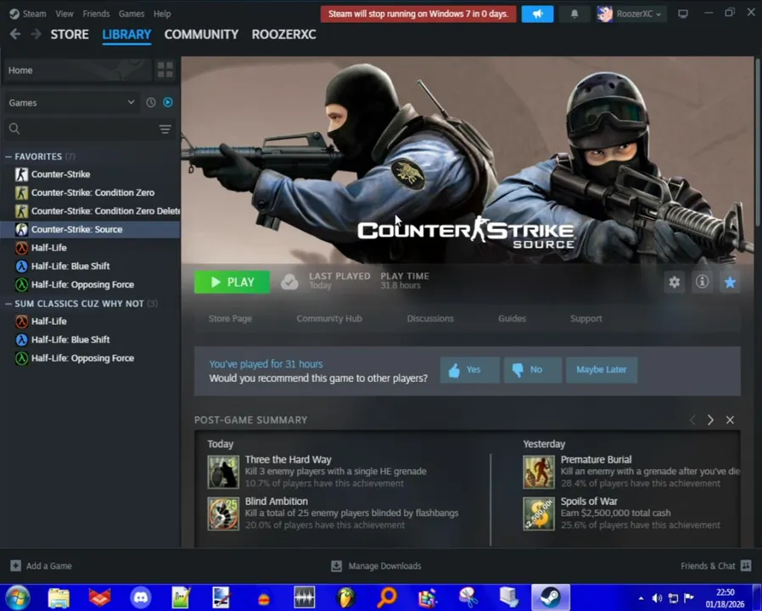Image resolution: width=762 pixels, height=611 pixels.
Task: Open FL Studio fruit icon on taskbar
Action: pos(346,597)
